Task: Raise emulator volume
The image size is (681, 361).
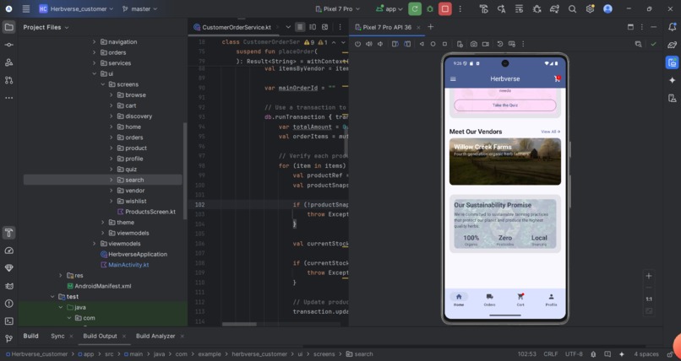Action: pos(368,44)
